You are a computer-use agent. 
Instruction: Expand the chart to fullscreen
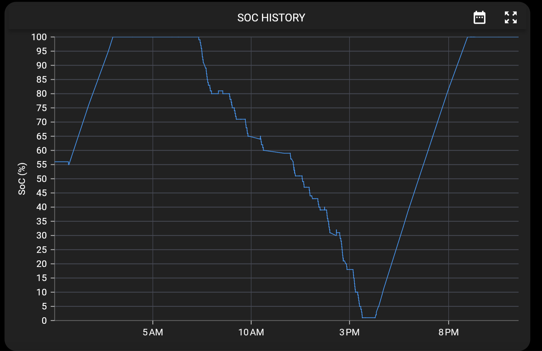tap(510, 17)
